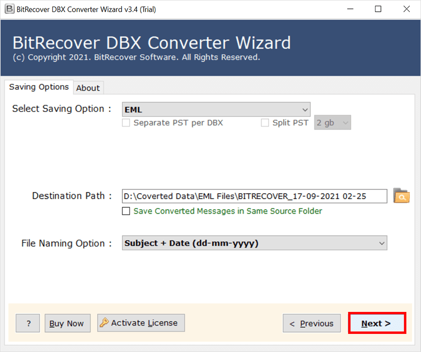The width and height of the screenshot is (421, 352).
Task: Click the folder browse icon beside Destination Path
Action: 401,196
